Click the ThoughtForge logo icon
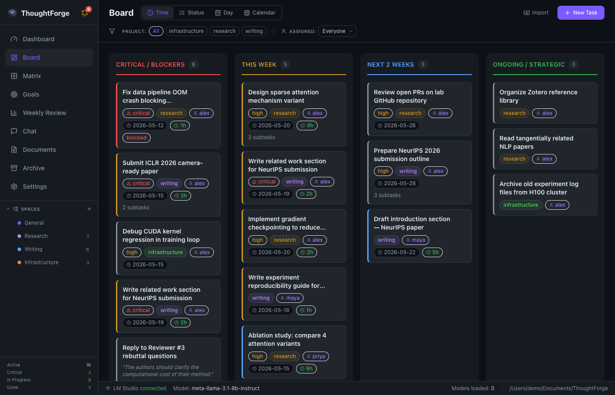 pos(12,13)
